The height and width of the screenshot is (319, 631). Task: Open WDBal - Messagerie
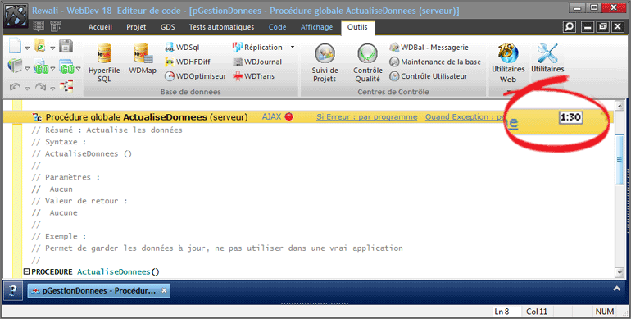[x=429, y=48]
